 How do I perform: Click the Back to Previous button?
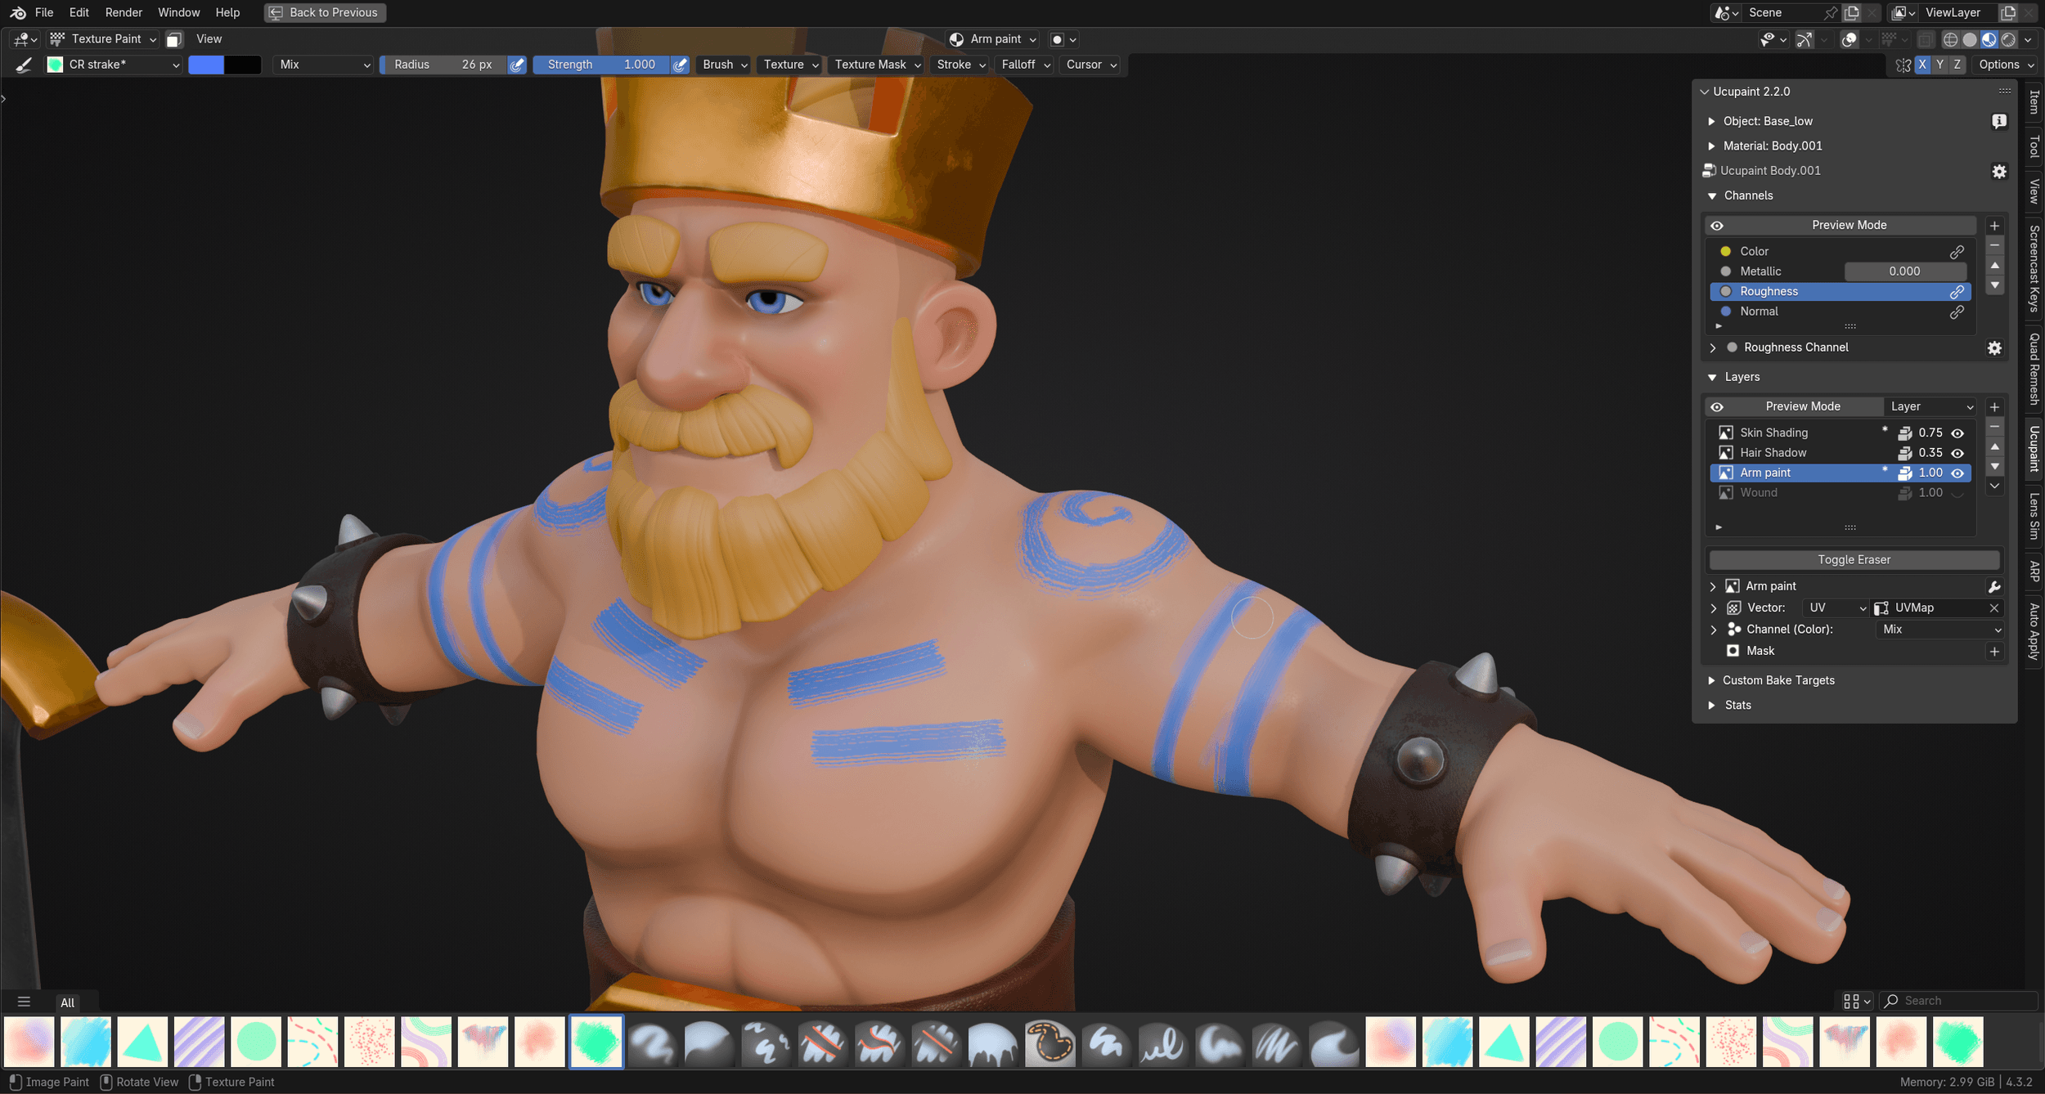coord(325,12)
